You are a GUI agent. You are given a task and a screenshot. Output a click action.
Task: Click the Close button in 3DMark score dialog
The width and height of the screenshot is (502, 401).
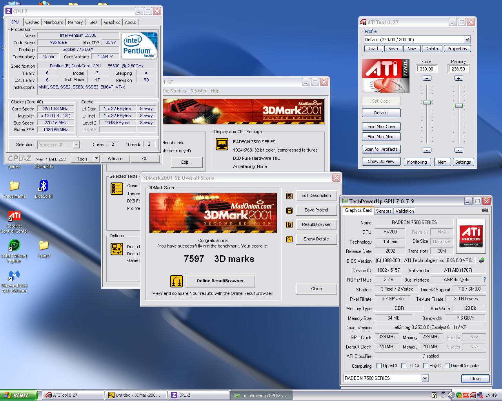(x=316, y=289)
